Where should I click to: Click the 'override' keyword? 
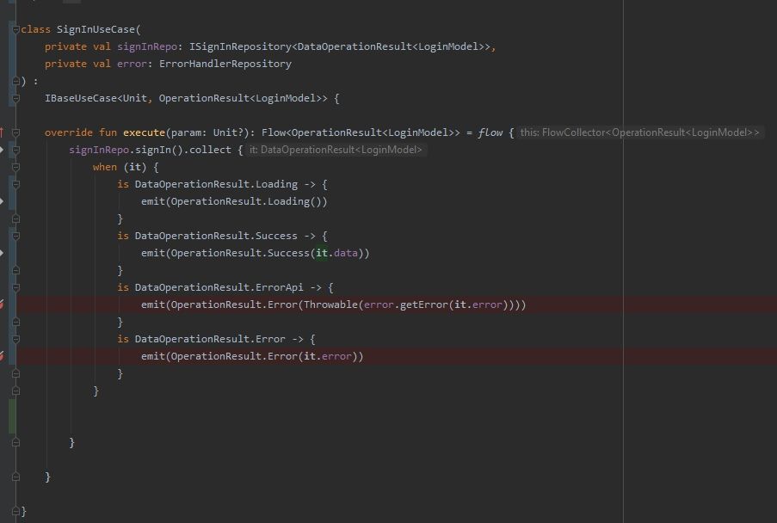coord(68,132)
